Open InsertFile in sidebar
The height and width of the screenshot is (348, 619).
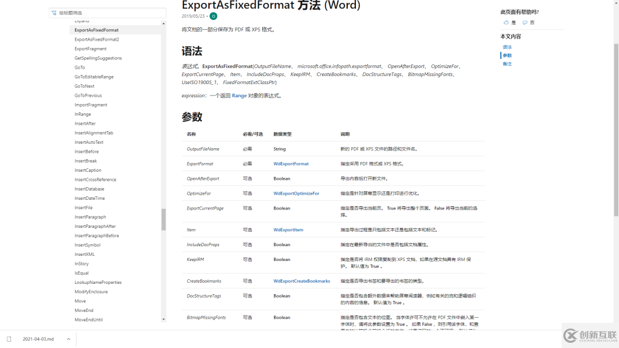(x=83, y=208)
